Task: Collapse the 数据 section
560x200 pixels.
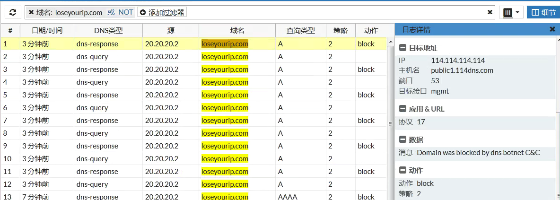Action: coord(402,140)
